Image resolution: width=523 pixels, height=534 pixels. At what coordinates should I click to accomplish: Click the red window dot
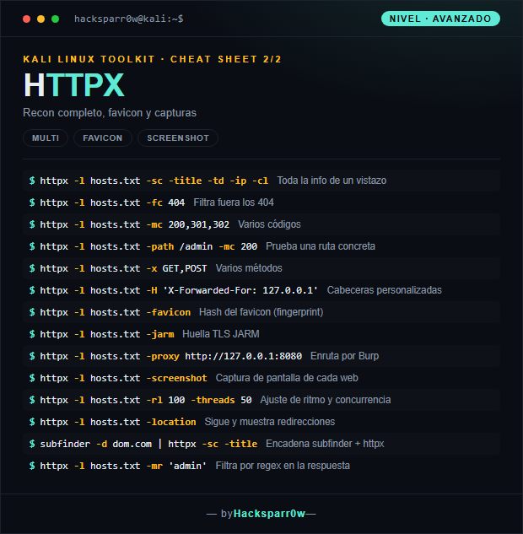[x=26, y=19]
